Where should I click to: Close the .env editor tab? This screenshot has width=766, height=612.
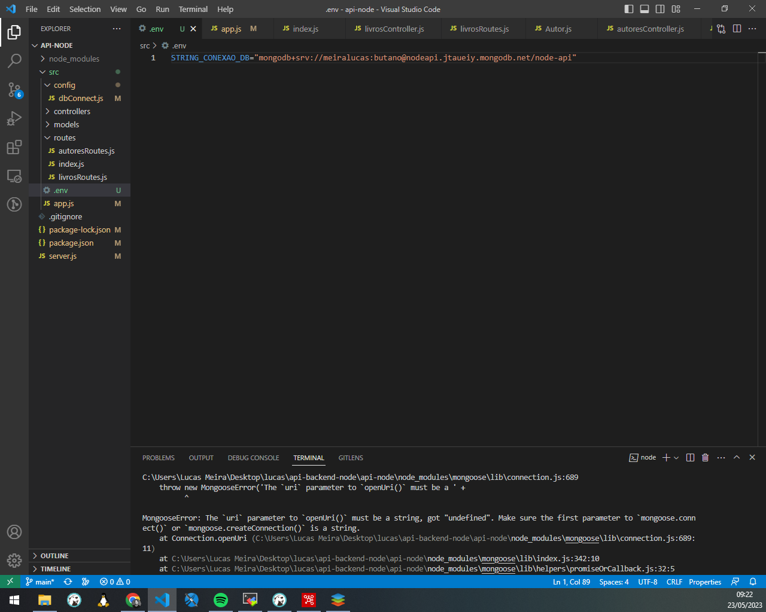[x=193, y=29]
